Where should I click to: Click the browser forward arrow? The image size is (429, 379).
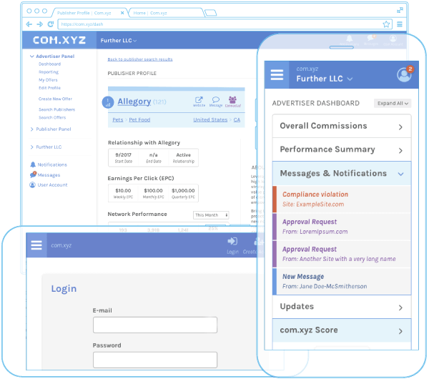[39, 24]
